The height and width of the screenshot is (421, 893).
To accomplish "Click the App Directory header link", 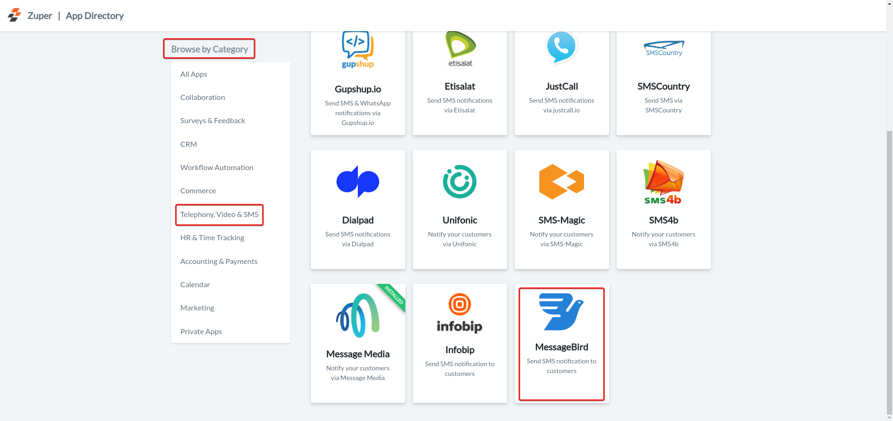I will pyautogui.click(x=94, y=16).
